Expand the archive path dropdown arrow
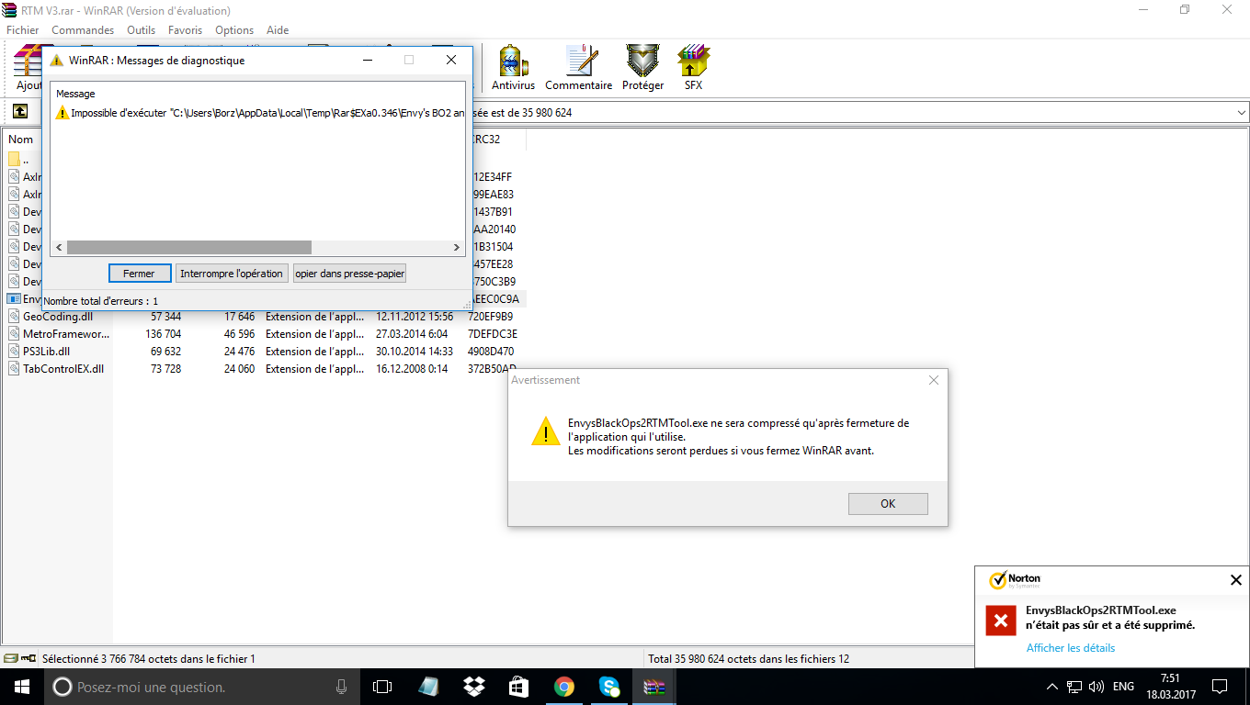Viewport: 1250px width, 705px height. (1242, 112)
